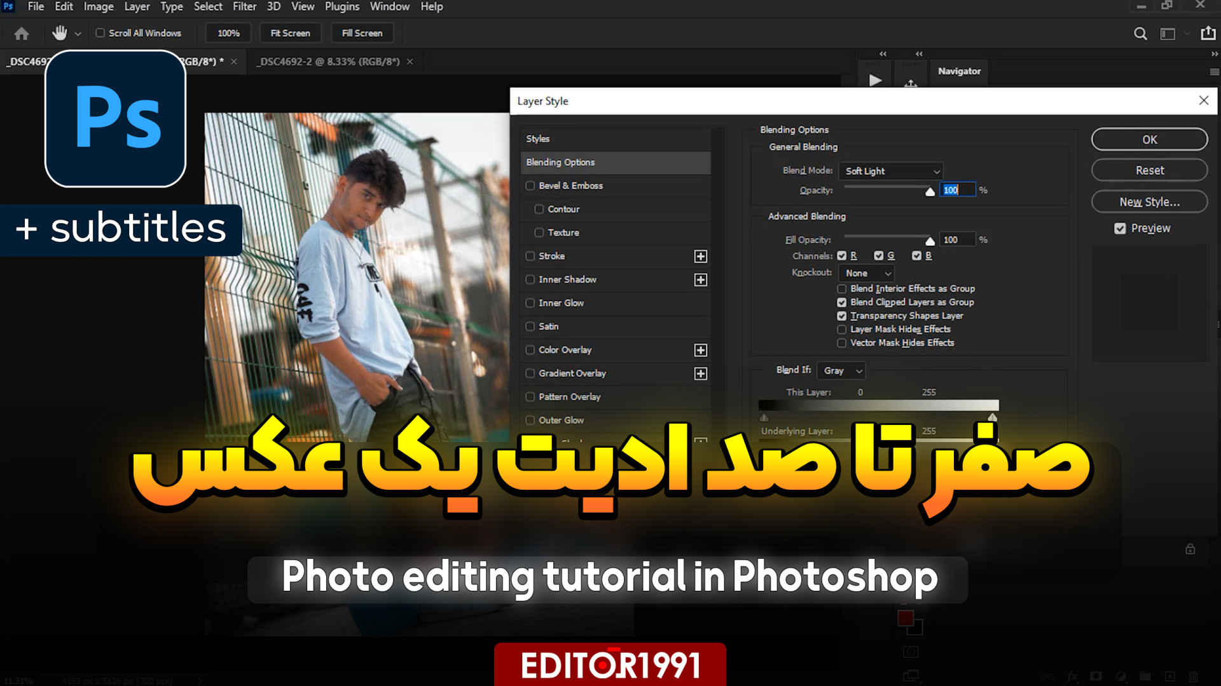The image size is (1221, 686).
Task: Enable the Pattern Overlay checkbox
Action: (x=530, y=397)
